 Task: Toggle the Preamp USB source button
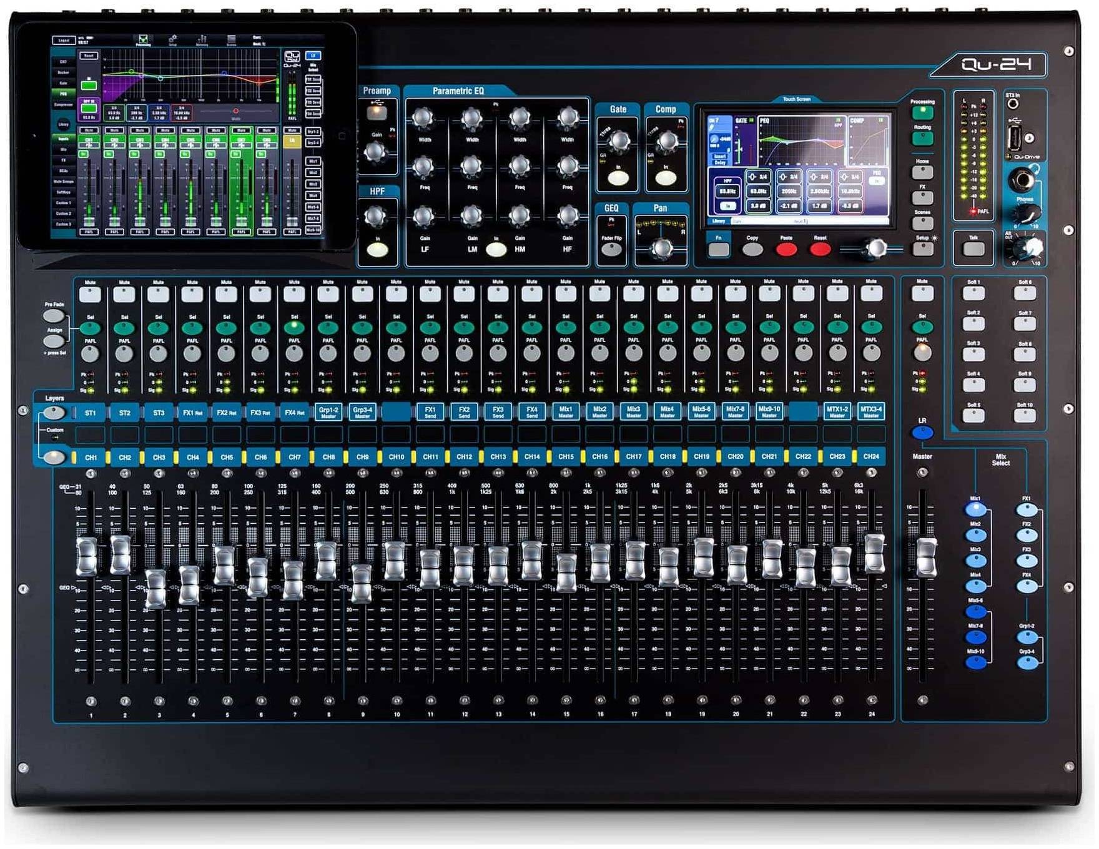pos(377,113)
